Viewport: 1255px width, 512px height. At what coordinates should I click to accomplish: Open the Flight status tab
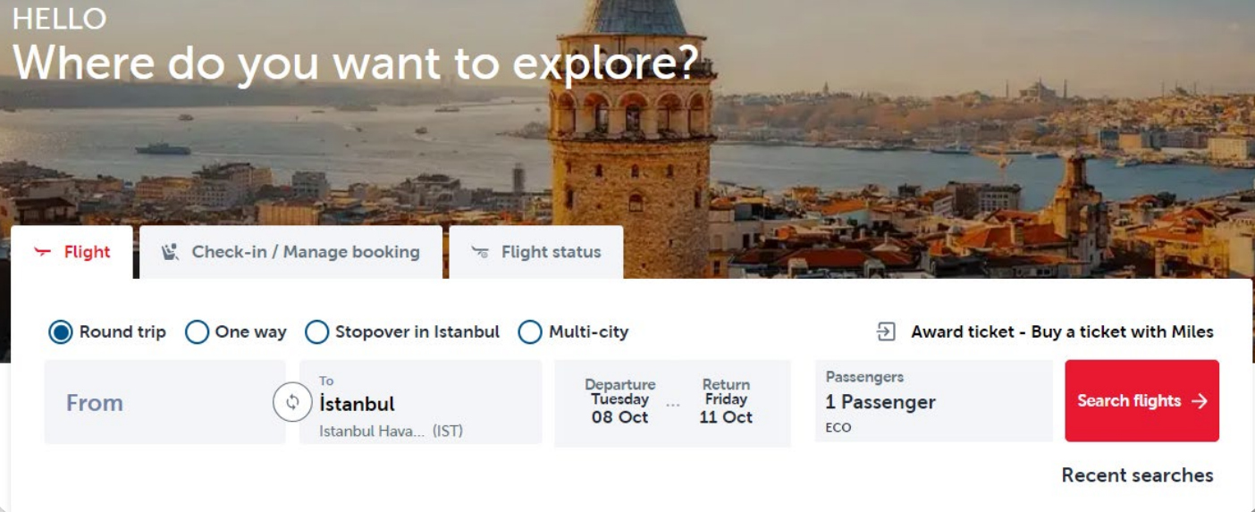click(550, 252)
